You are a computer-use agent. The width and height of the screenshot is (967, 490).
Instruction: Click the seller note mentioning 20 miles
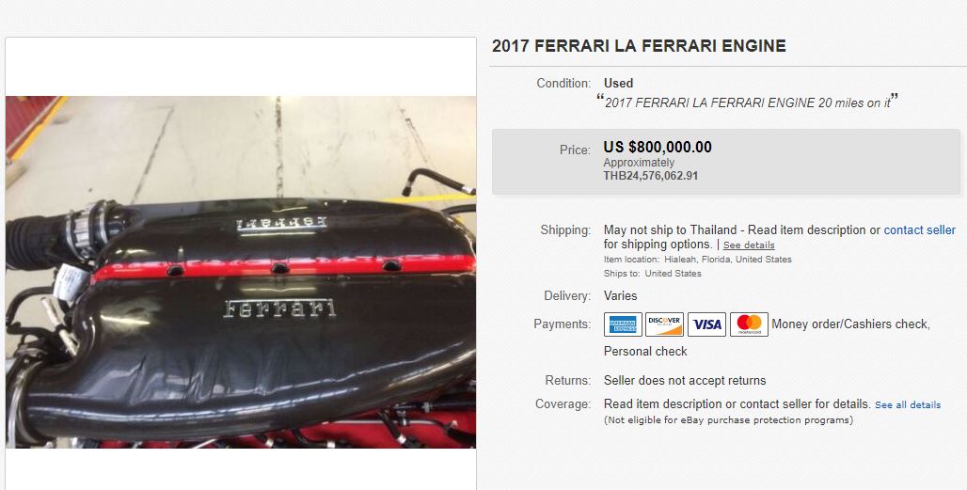coord(747,103)
